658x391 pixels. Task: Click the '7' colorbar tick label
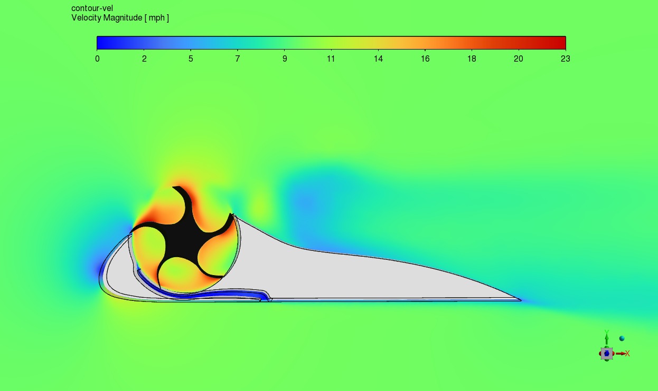coord(238,58)
